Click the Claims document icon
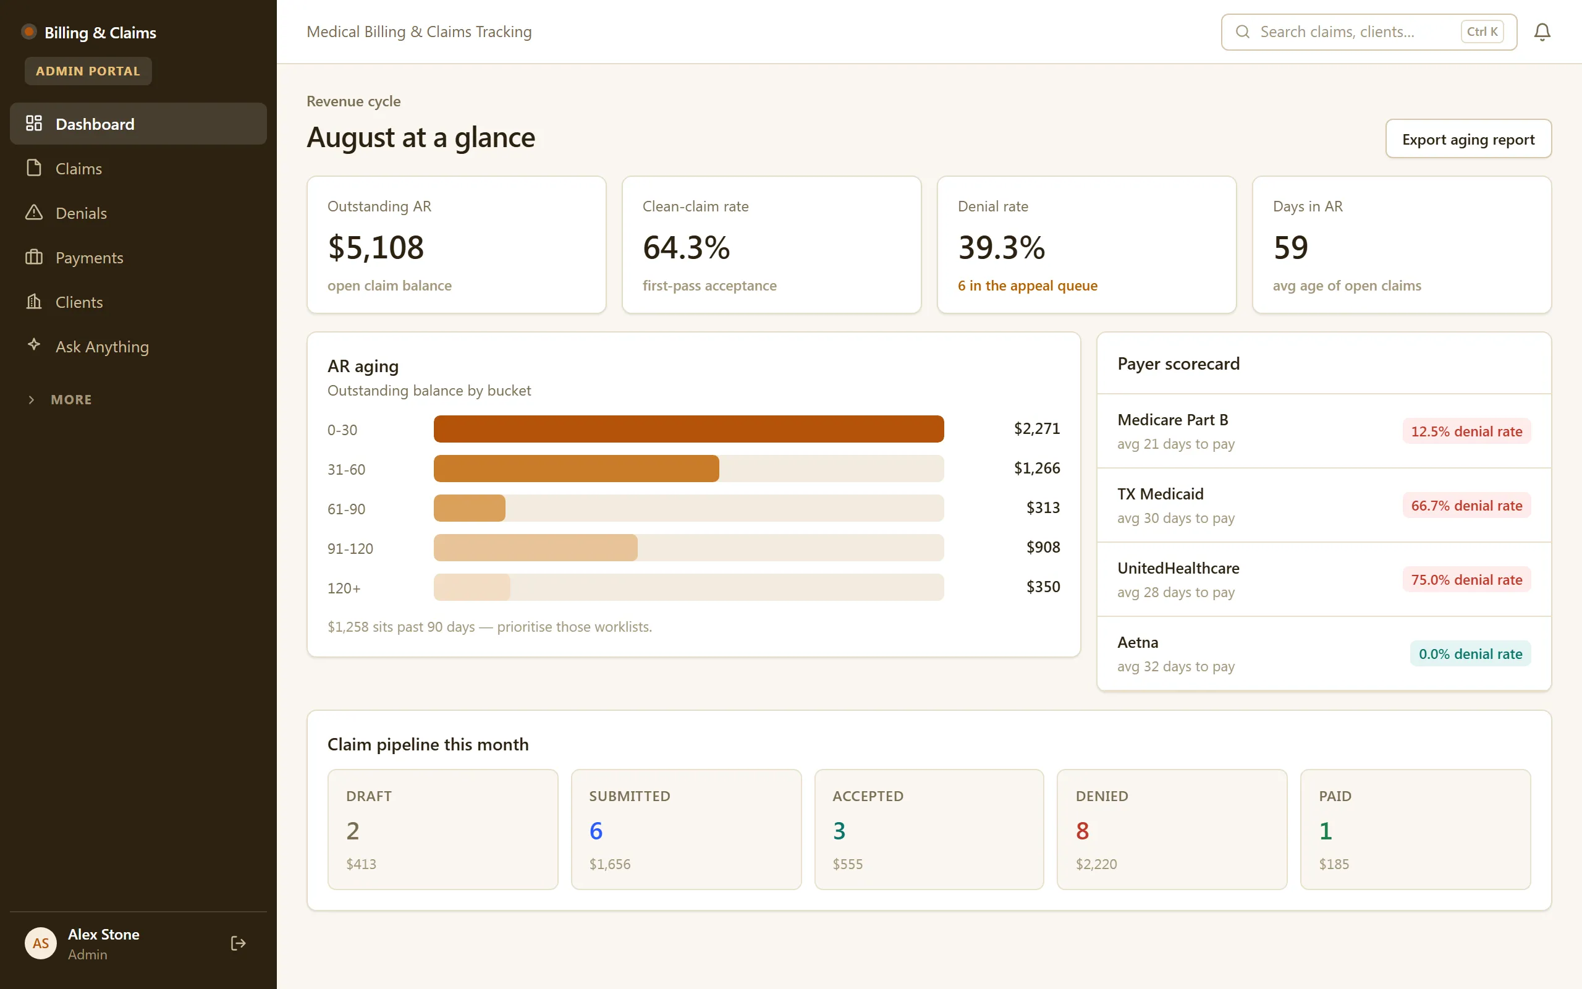Viewport: 1582px width, 989px height. 34,168
